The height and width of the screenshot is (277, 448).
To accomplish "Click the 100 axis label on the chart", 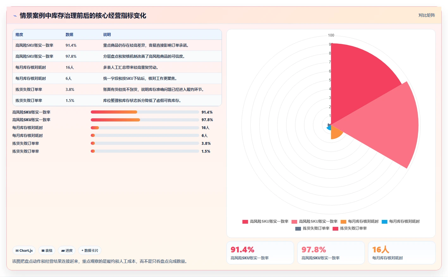I will tap(331, 35).
